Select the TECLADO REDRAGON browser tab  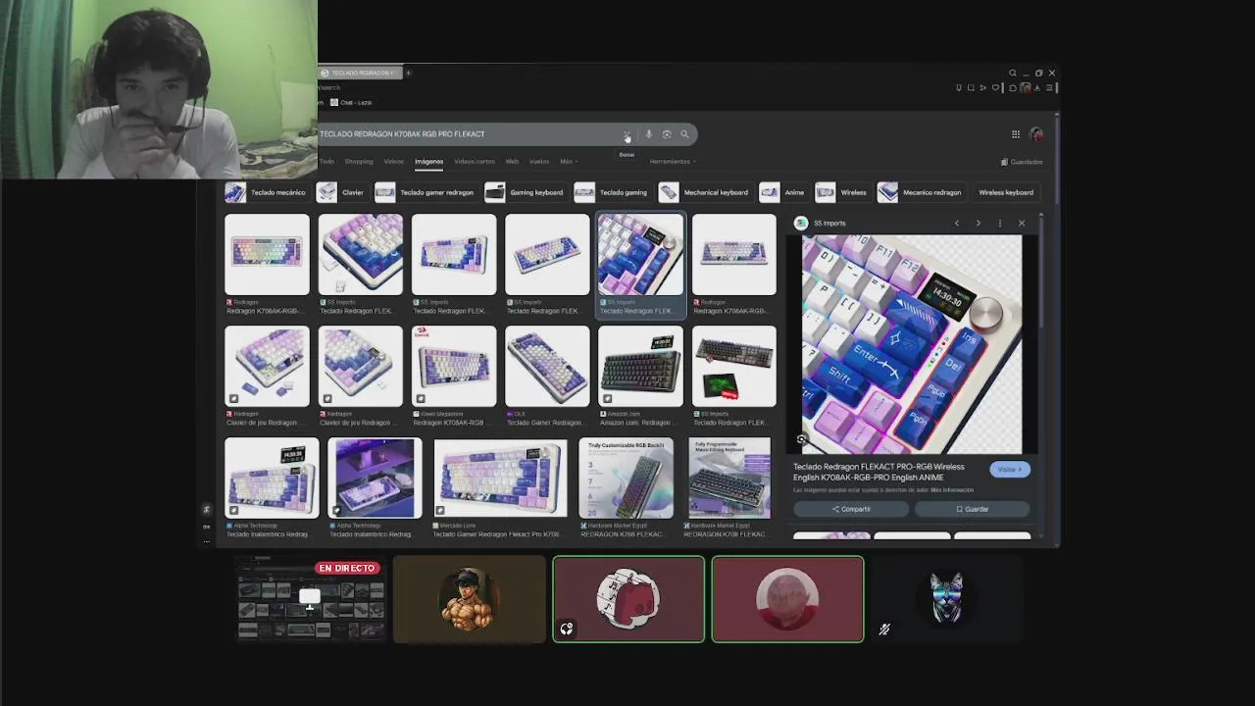(359, 73)
